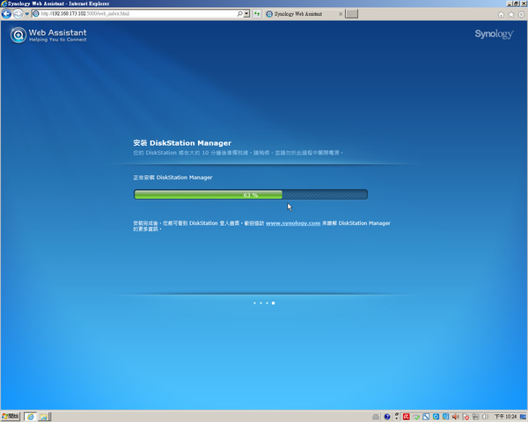Click the 安裝 DiskStation Manager heading
Viewport: 528px width, 422px height.
pyautogui.click(x=182, y=143)
